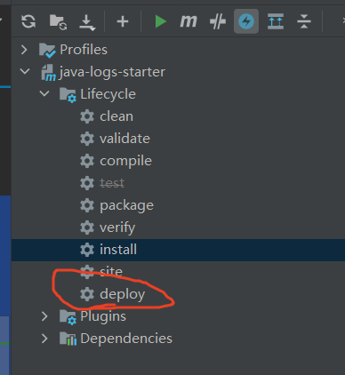Click the Collapse All toolbar icon
This screenshot has width=345, height=375.
click(x=304, y=21)
